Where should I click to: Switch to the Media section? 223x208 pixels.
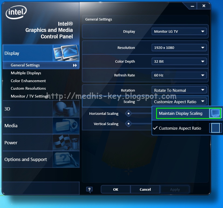(41, 126)
